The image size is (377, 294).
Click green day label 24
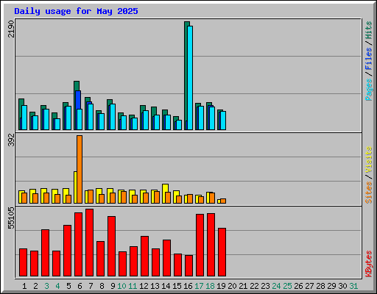pyautogui.click(x=276, y=286)
